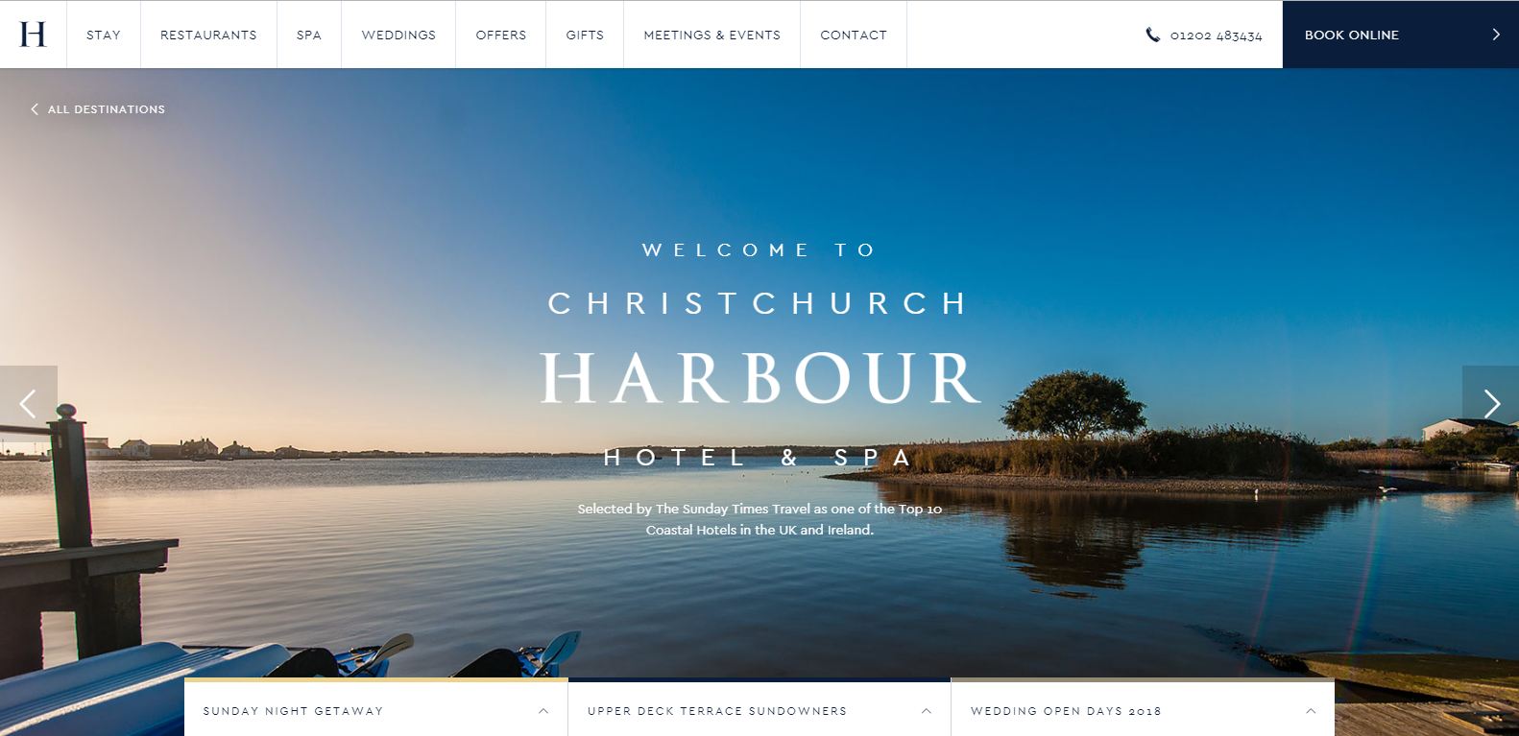Image resolution: width=1519 pixels, height=736 pixels.
Task: Open Meetings & Events from navigation
Action: pos(711,35)
